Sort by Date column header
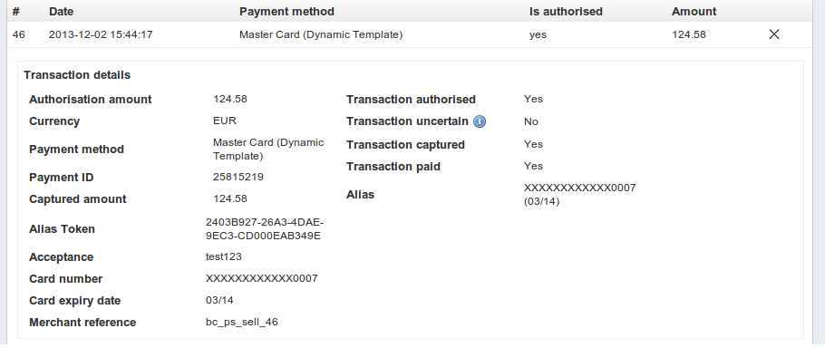 pos(61,12)
